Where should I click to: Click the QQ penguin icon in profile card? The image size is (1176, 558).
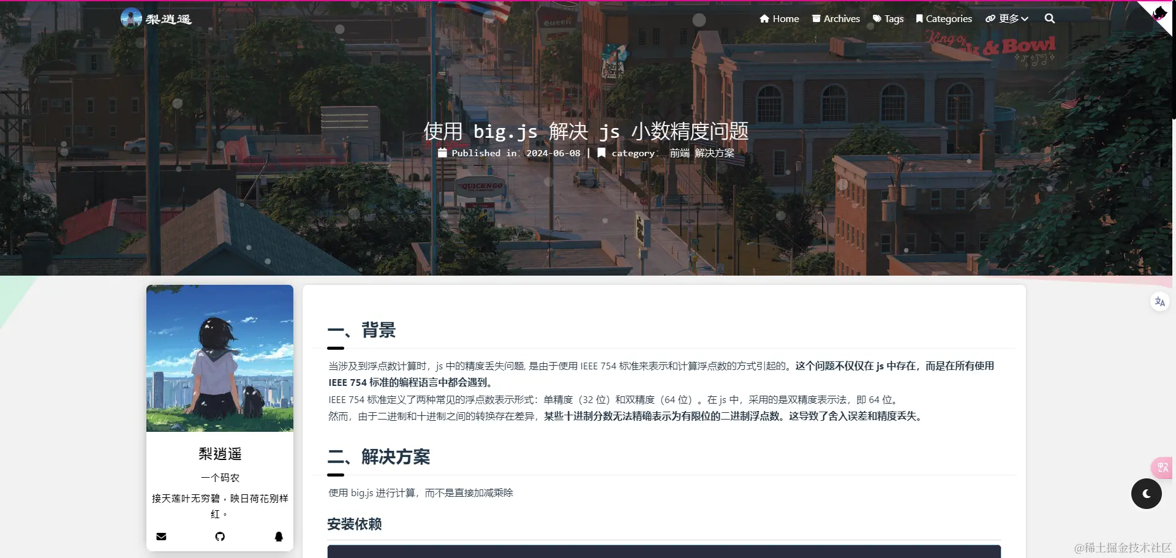tap(279, 537)
